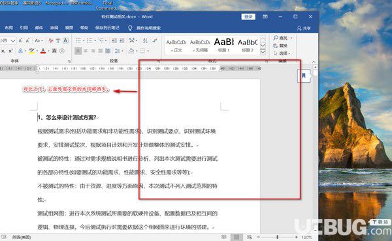Clear all formatting with eraser icon
Screen dimensions: 392x241
pyautogui.click(x=51, y=40)
